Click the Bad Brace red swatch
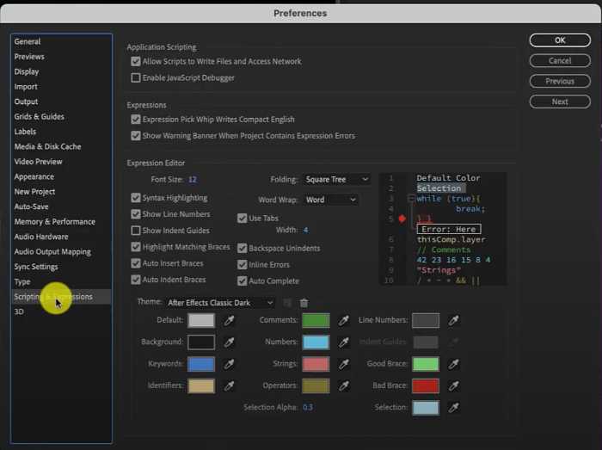This screenshot has width=602, height=450. coord(426,385)
